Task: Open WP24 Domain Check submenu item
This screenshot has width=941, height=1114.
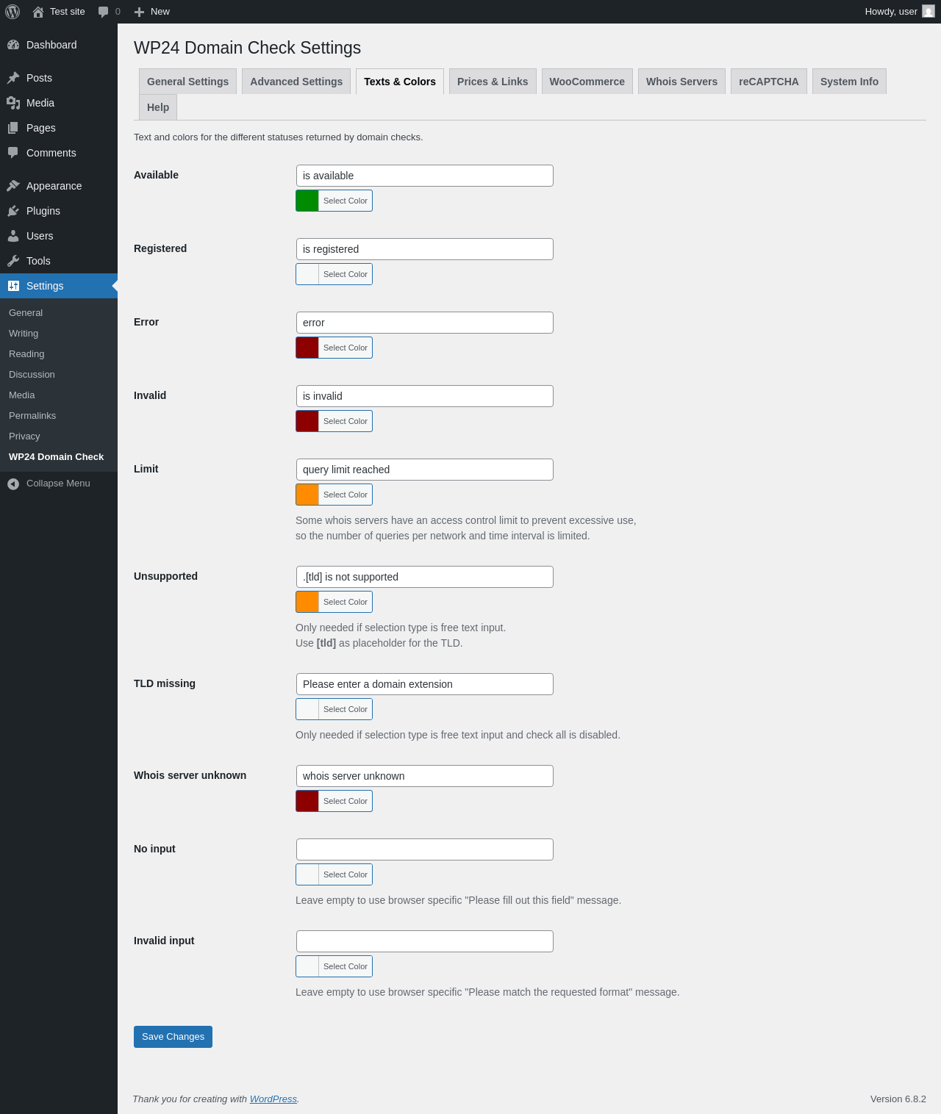Action: tap(59, 457)
